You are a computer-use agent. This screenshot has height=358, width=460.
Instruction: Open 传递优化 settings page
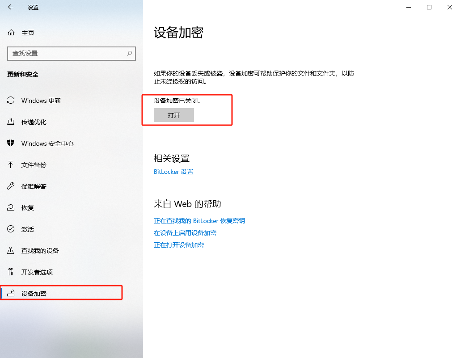34,122
